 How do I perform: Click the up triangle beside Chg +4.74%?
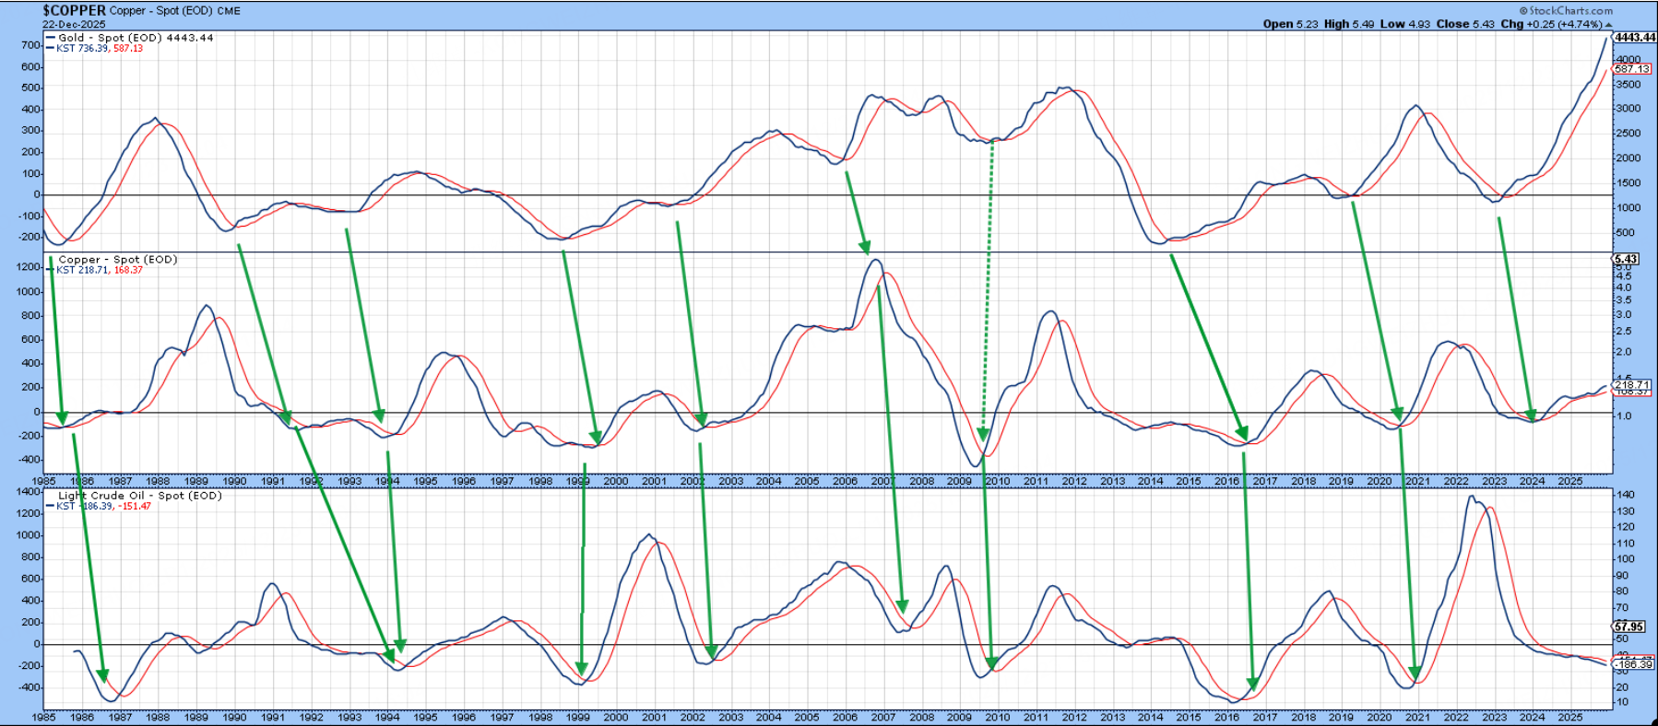click(1609, 25)
